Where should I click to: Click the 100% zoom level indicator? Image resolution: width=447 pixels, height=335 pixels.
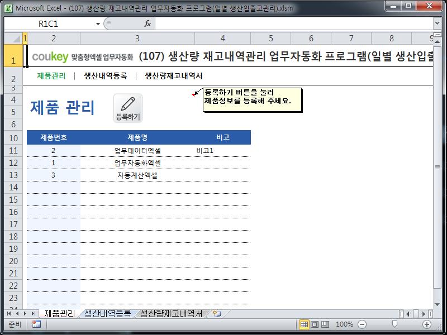point(344,324)
